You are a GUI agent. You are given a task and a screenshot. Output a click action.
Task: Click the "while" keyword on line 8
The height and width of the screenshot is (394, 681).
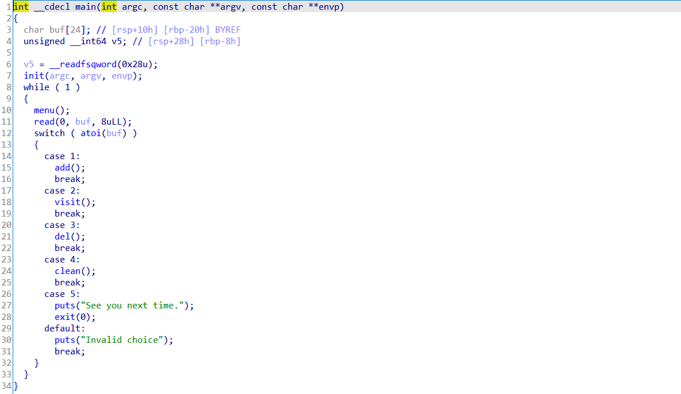[x=36, y=87]
